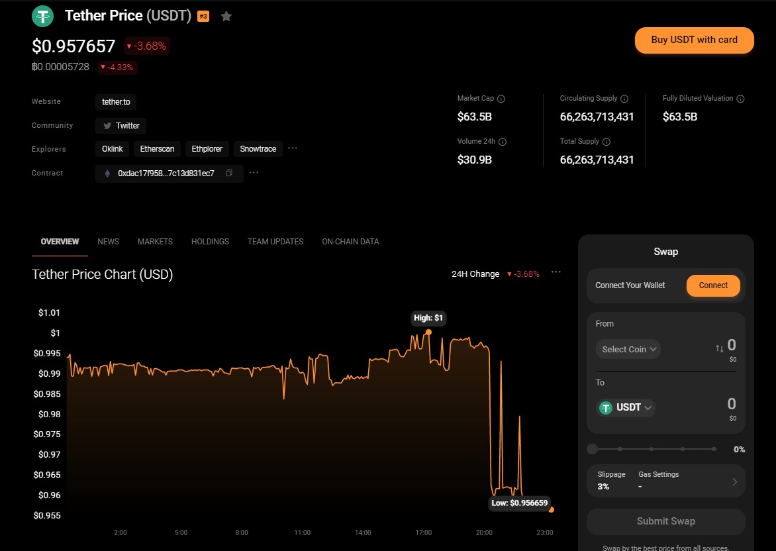Click Buy USDT with card button
The height and width of the screenshot is (551, 776).
[694, 40]
